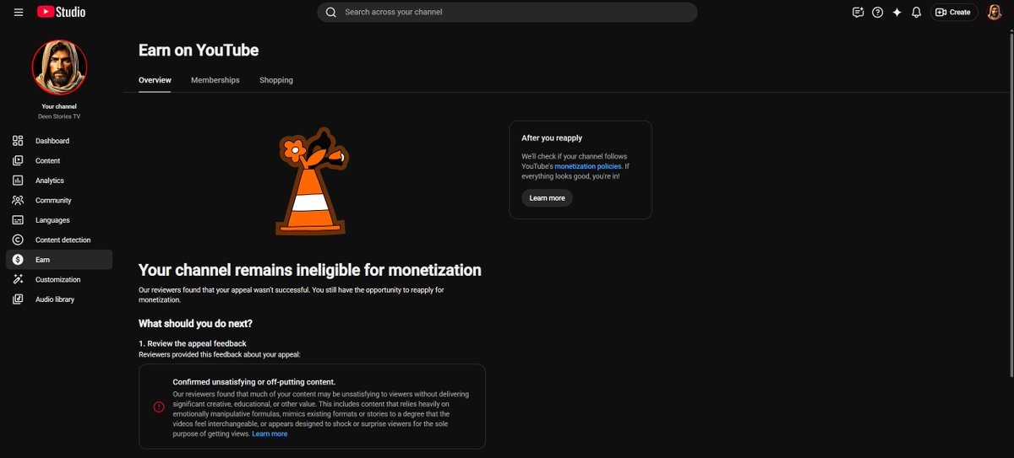This screenshot has height=458, width=1014.
Task: Click the traffic cone illustration
Action: coord(310,182)
